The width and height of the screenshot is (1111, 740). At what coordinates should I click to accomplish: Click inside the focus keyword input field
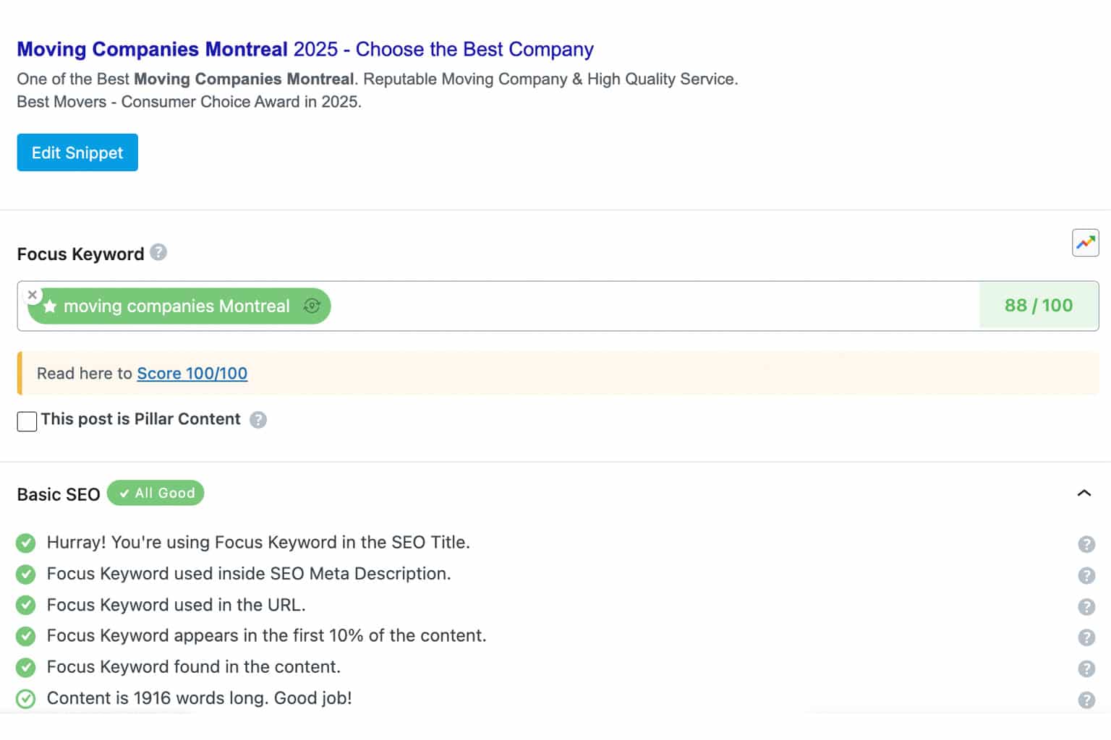coord(651,306)
